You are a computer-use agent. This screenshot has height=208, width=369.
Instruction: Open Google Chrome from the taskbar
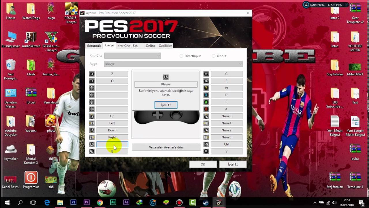tap(100, 202)
